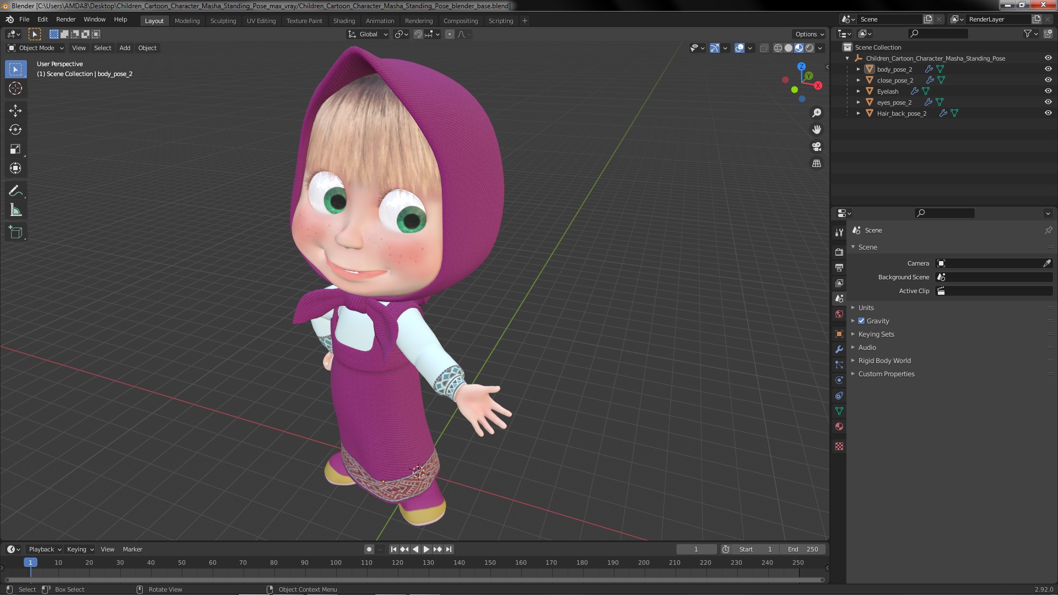Switch to the Modeling workspace tab
The width and height of the screenshot is (1058, 595).
tap(187, 21)
